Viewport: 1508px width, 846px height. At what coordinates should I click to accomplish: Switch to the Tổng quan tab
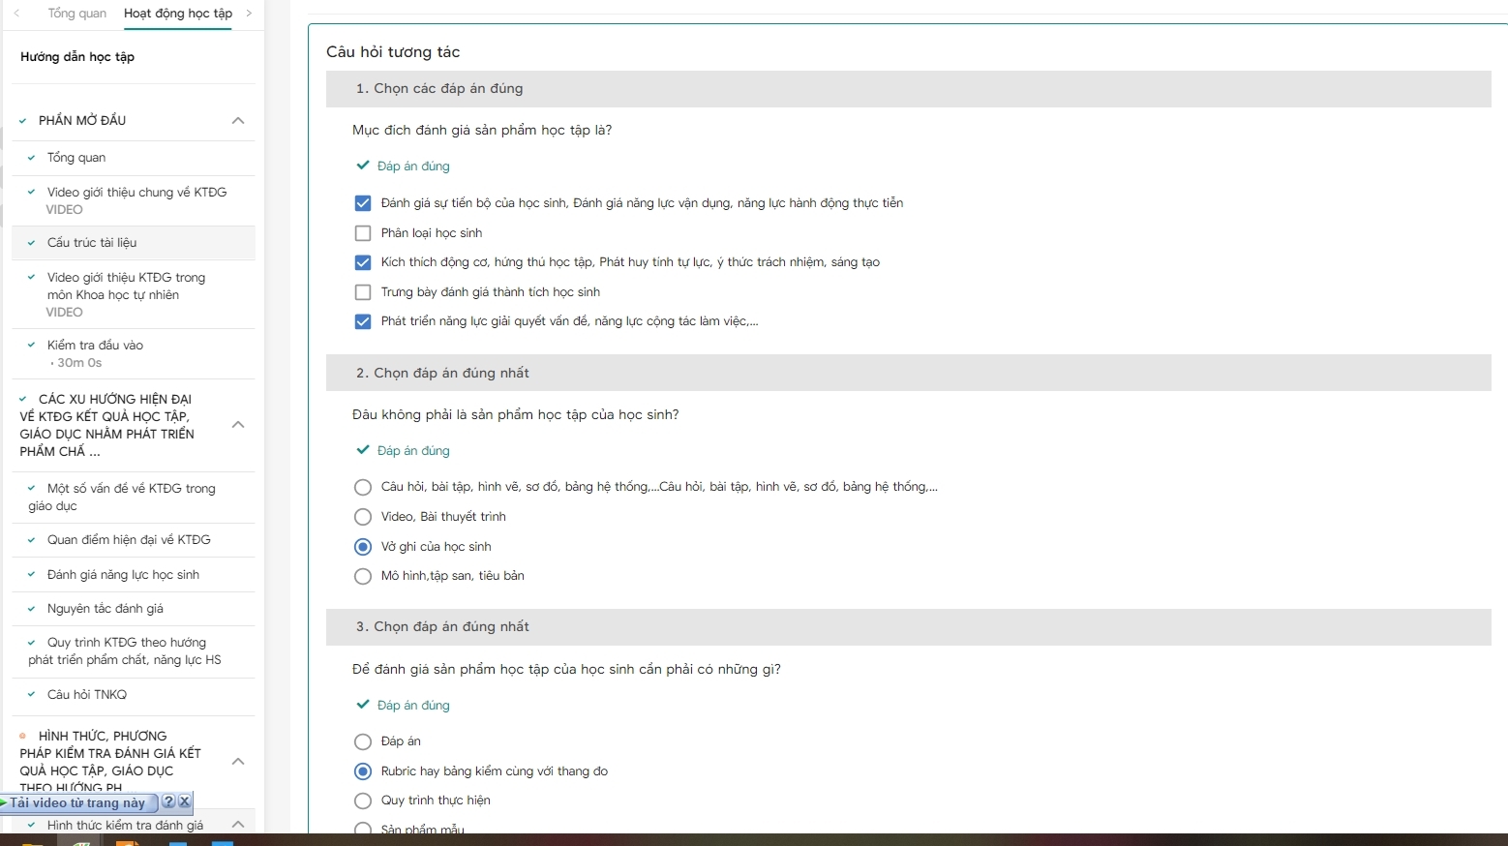(x=77, y=14)
